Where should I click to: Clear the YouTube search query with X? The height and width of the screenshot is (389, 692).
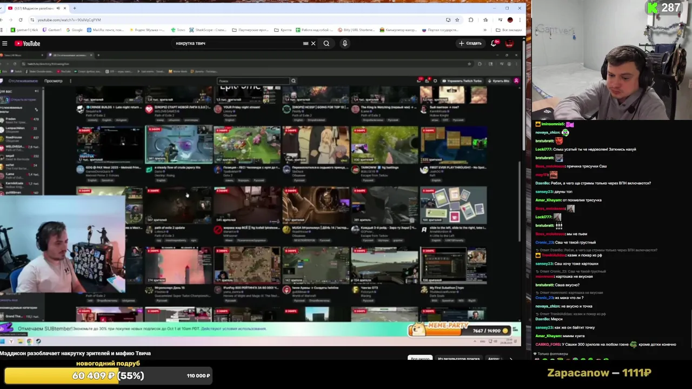tap(313, 43)
